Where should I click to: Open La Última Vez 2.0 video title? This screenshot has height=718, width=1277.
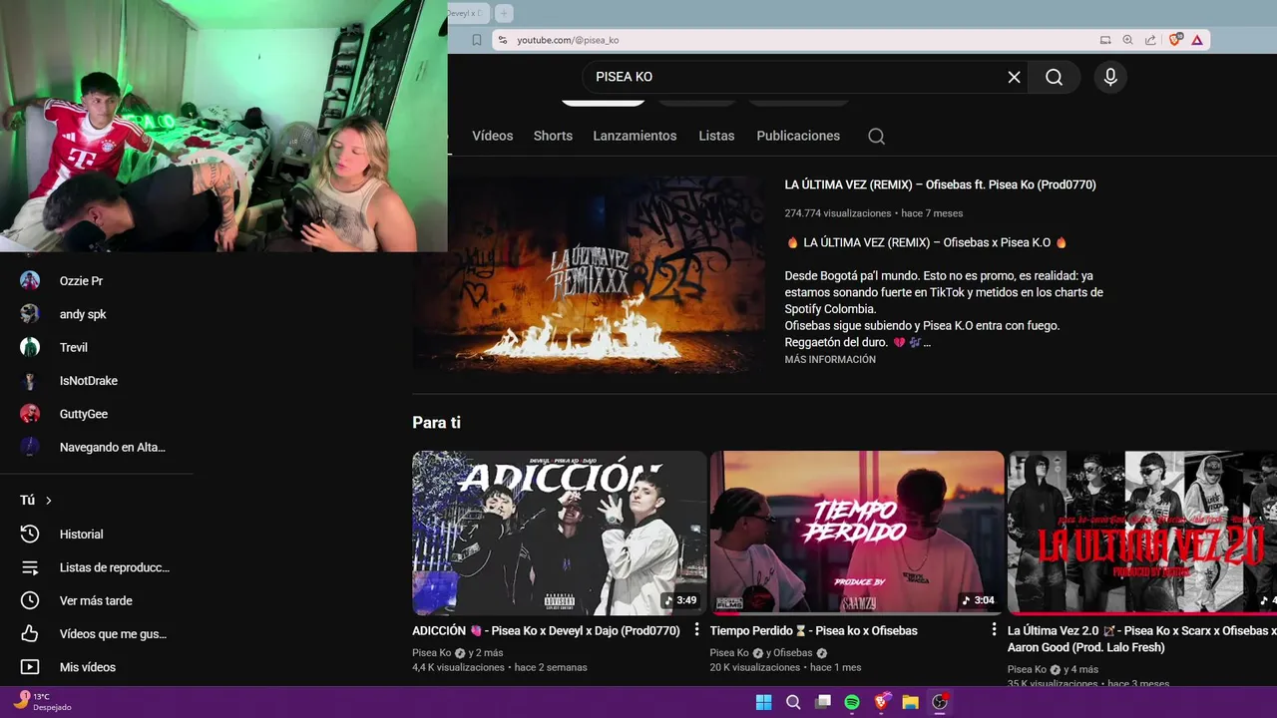pos(1142,638)
